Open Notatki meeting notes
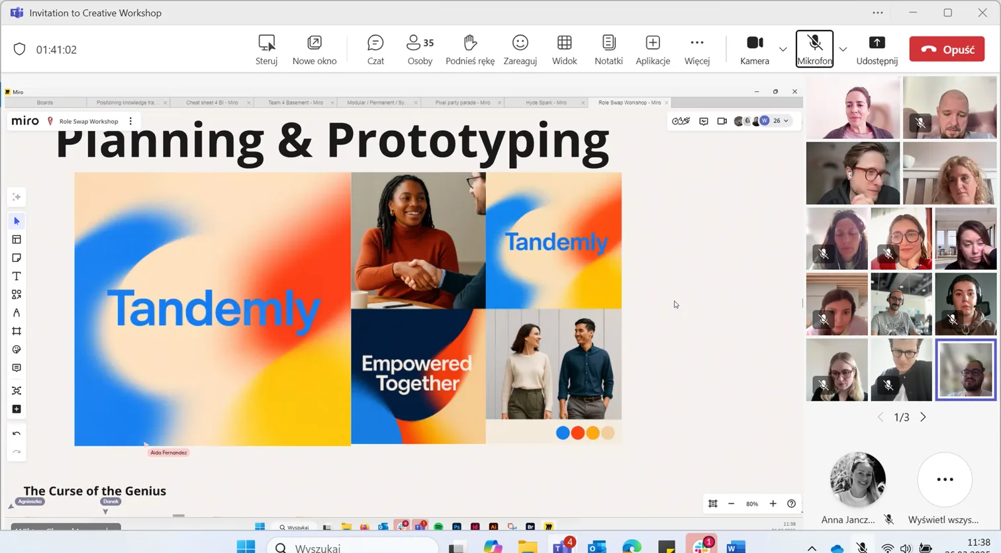Viewport: 1001px width, 553px height. pyautogui.click(x=608, y=50)
